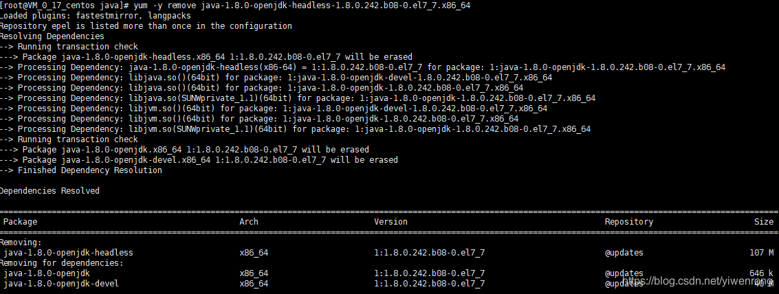The image size is (779, 294).
Task: Select the libjvm.so()(64bit) line for openjdk-devel
Action: (x=274, y=109)
